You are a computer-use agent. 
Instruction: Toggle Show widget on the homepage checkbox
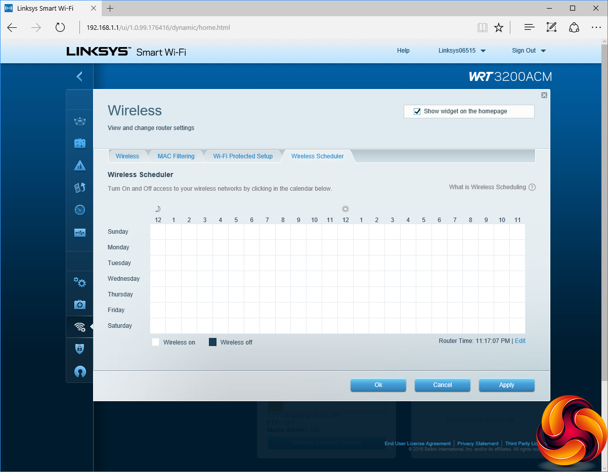(417, 111)
